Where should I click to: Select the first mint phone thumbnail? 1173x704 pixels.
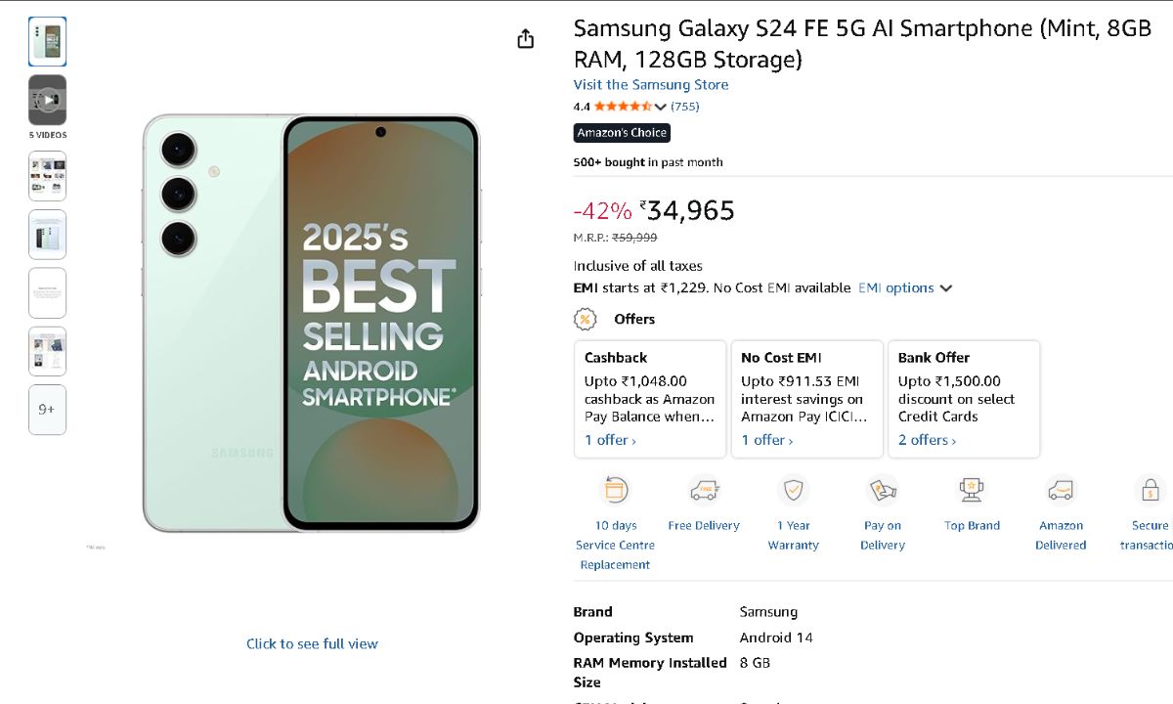click(x=48, y=42)
